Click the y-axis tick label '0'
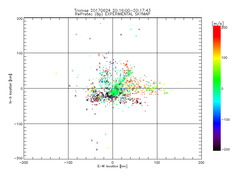 [22, 88]
